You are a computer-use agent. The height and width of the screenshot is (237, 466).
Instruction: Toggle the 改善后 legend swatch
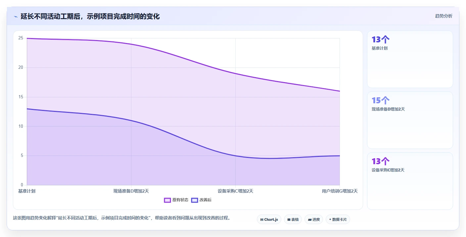point(195,200)
